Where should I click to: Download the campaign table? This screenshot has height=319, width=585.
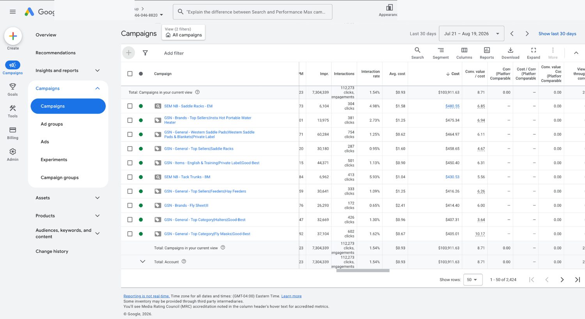tap(511, 53)
